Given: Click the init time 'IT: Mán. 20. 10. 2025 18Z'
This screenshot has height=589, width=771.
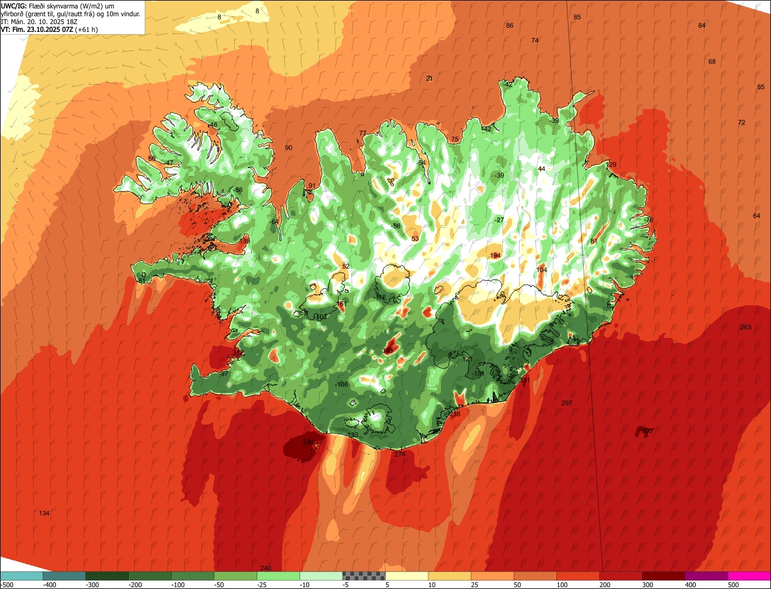Looking at the screenshot, I should click(39, 21).
